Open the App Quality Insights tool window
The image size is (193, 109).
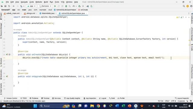coord(72,98)
